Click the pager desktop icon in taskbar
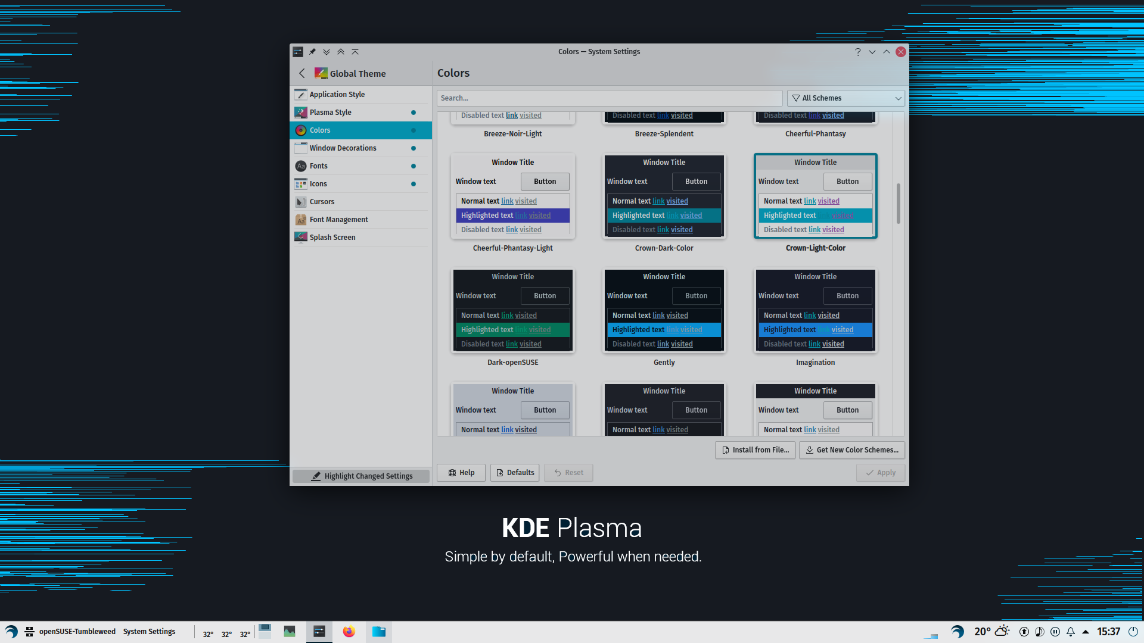Viewport: 1144px width, 643px height. pos(265,631)
